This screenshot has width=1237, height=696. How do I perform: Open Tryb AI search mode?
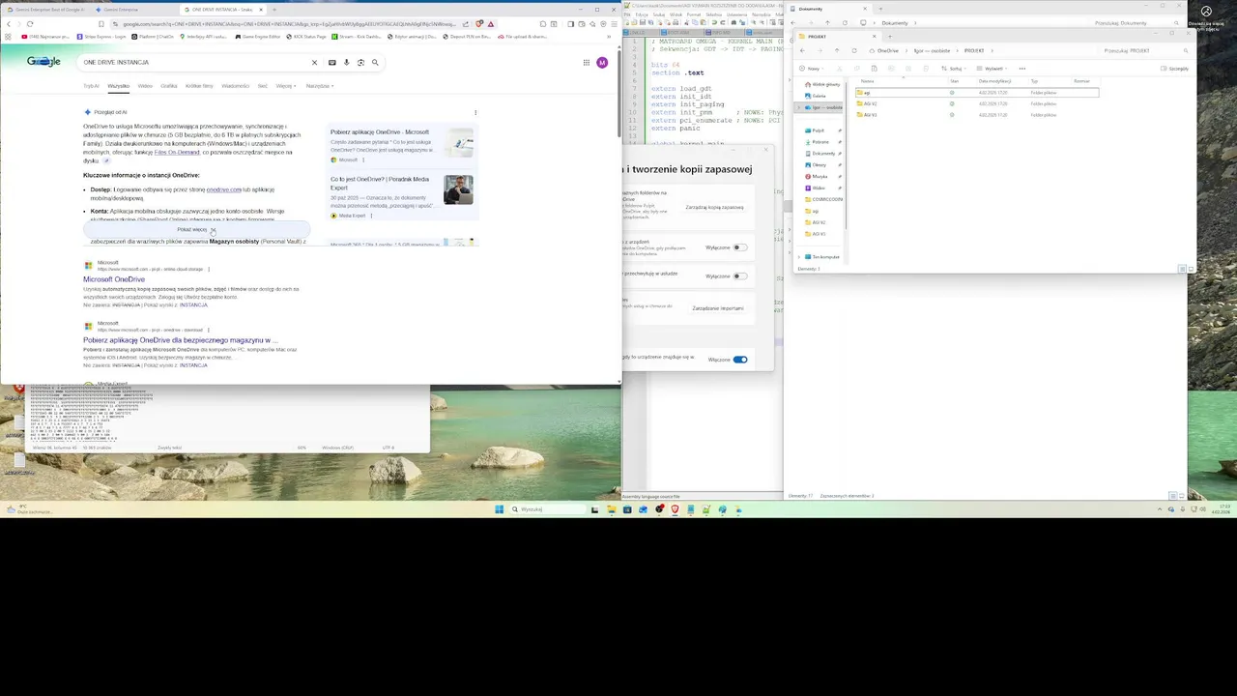91,86
